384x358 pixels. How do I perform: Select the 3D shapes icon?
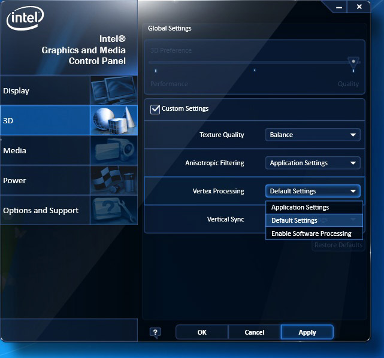(x=114, y=120)
